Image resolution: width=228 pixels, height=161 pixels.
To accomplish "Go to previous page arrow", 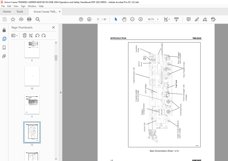I will [x=81, y=19].
